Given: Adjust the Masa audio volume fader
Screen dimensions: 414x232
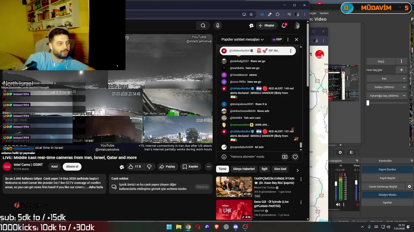Looking at the screenshot, I should tap(356, 183).
